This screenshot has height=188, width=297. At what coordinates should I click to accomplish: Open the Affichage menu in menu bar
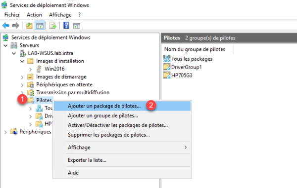(60, 15)
